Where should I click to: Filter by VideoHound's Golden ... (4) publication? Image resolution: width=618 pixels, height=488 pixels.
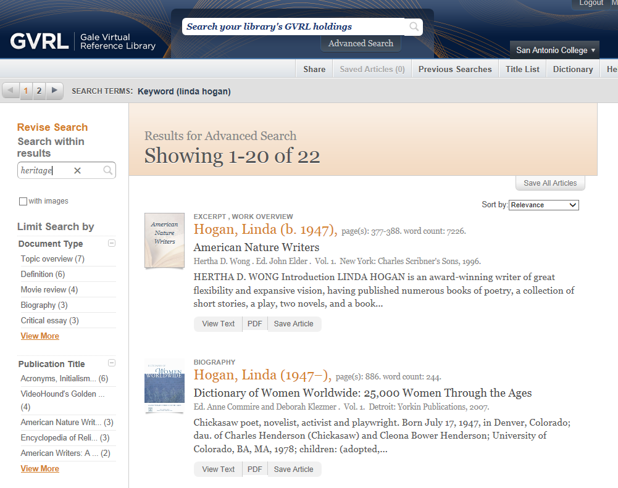coord(62,400)
